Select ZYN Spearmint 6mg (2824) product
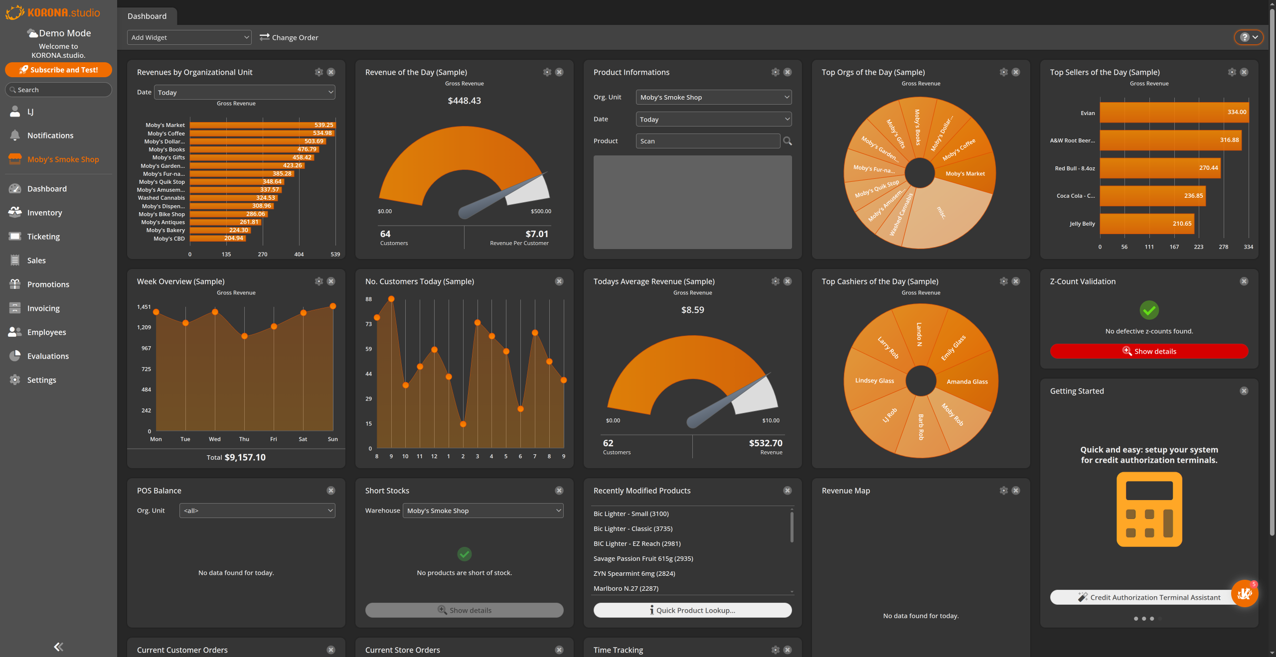Screen dimensions: 1276x657 [635, 573]
